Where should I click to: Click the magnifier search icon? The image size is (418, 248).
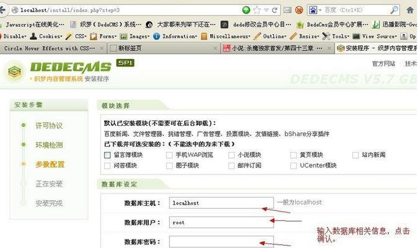click(x=394, y=10)
